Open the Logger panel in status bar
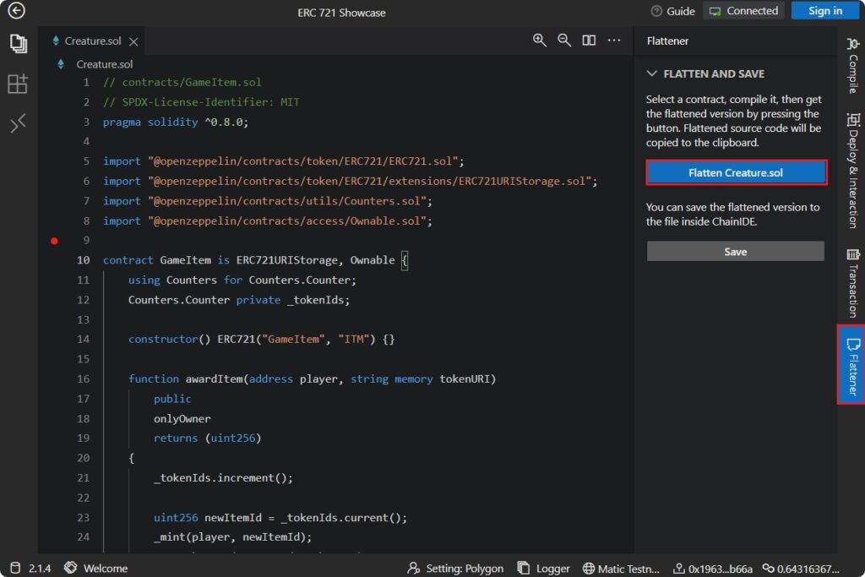This screenshot has width=865, height=577. pos(544,569)
